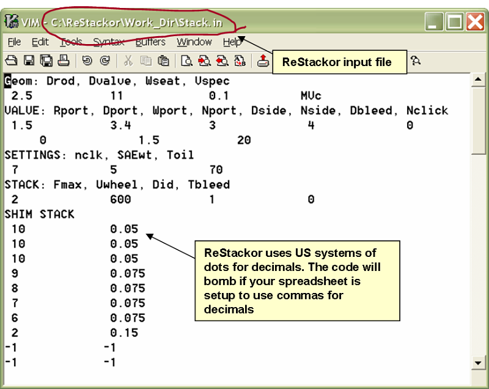Viewport: 489px width, 389px height.
Task: Undo the last change via toolbar
Action: point(87,61)
